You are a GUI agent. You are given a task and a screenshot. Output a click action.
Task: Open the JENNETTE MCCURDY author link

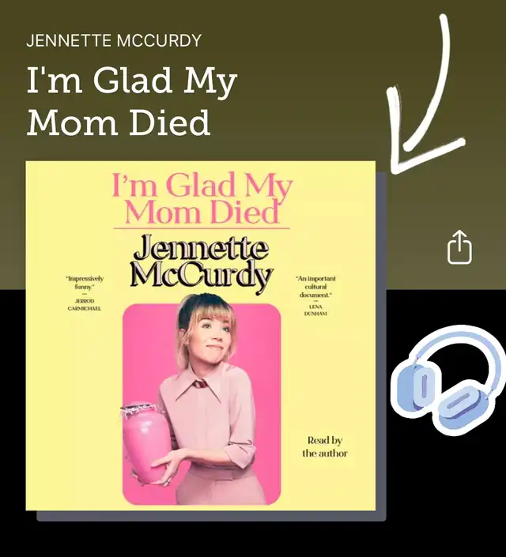pos(114,40)
